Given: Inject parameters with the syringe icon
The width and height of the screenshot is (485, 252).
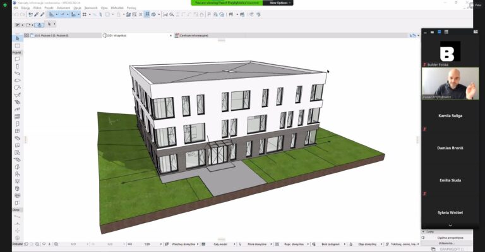Looking at the screenshot, I should click(x=42, y=14).
